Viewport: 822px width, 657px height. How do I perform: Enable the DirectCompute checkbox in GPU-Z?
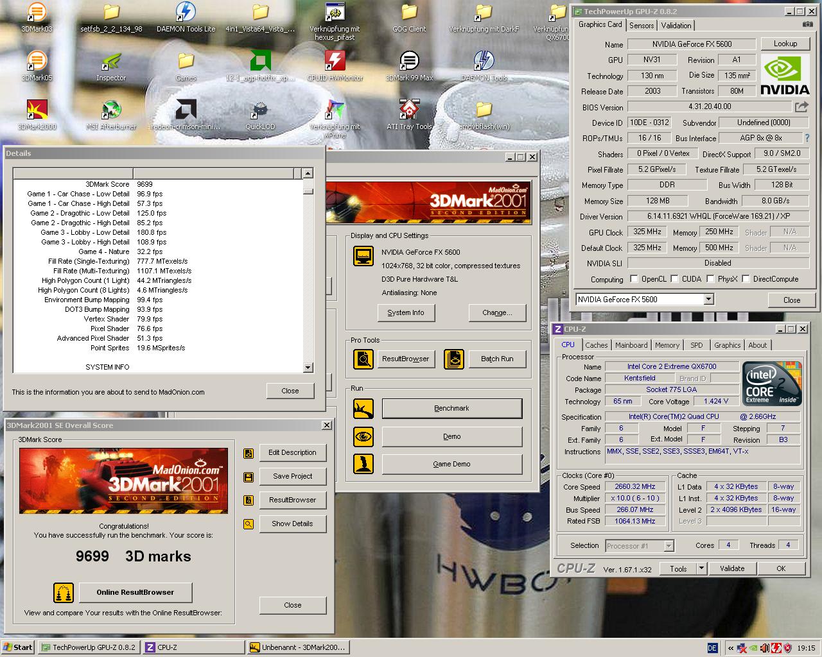point(746,278)
